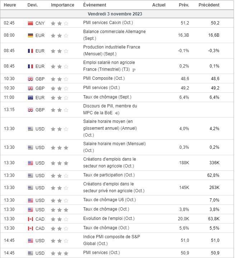235x258 pixels.
Task: Click the Importance column header
Action: [62, 5]
